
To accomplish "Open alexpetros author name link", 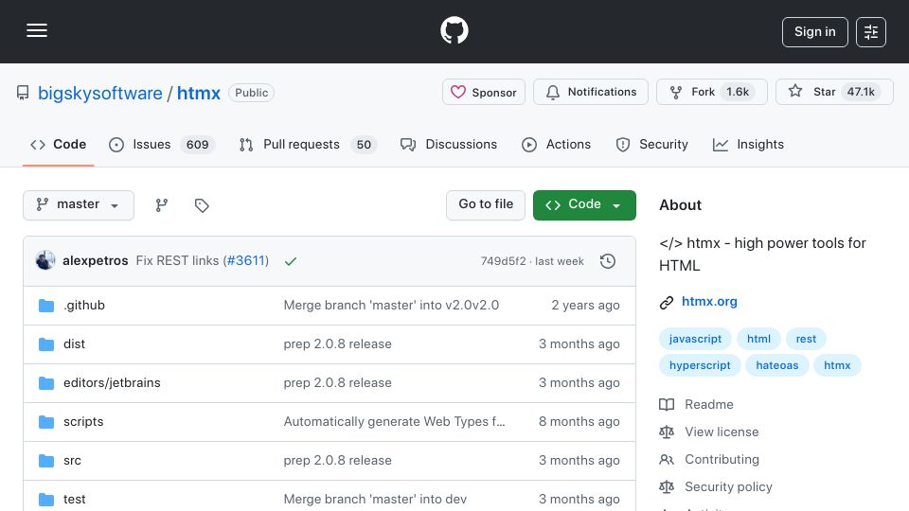I will (x=95, y=261).
